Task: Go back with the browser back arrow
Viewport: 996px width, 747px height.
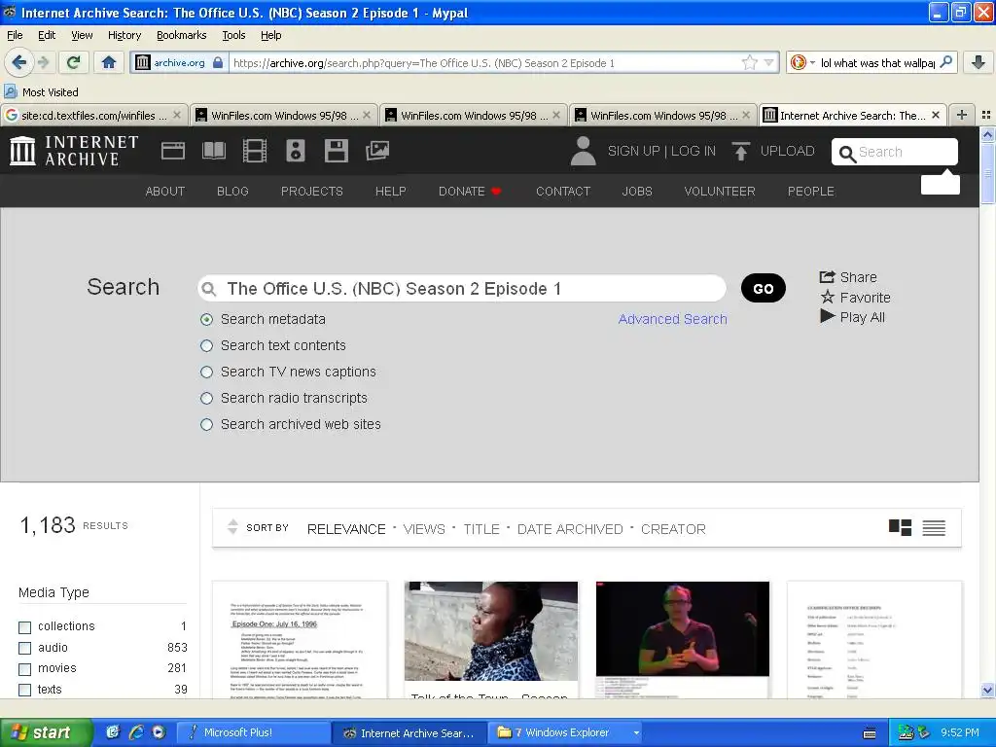Action: tap(18, 62)
